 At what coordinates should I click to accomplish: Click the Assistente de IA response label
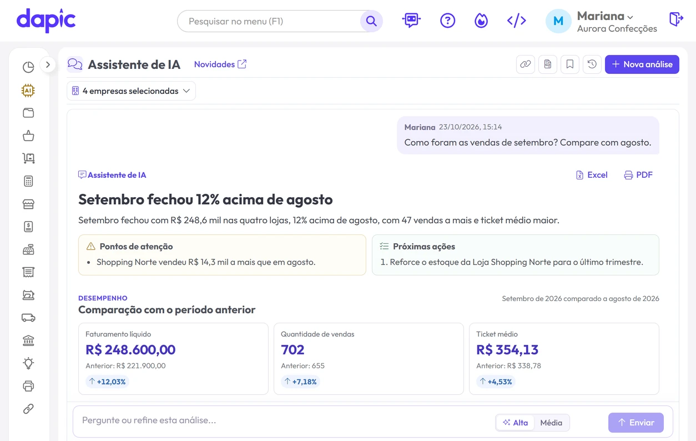[112, 175]
